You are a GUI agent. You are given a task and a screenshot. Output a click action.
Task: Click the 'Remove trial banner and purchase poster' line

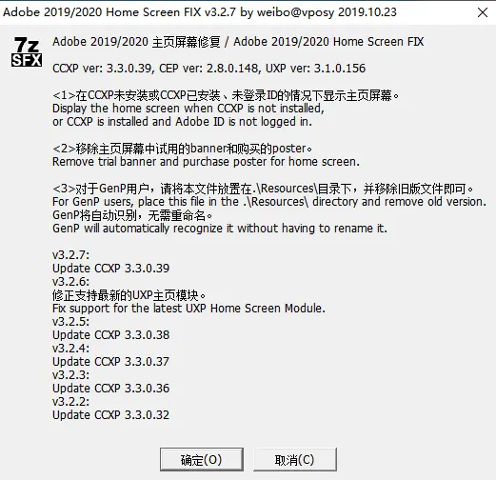[206, 162]
